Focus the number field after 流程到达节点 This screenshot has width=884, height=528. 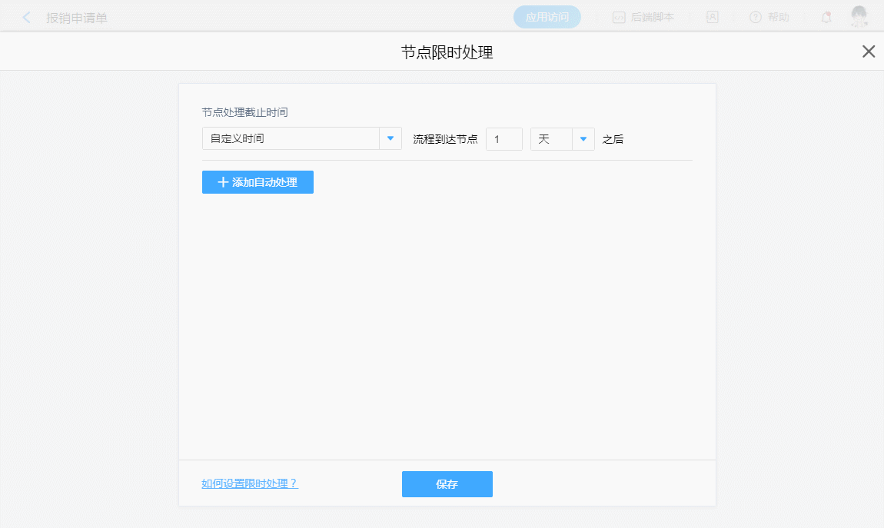click(x=503, y=139)
